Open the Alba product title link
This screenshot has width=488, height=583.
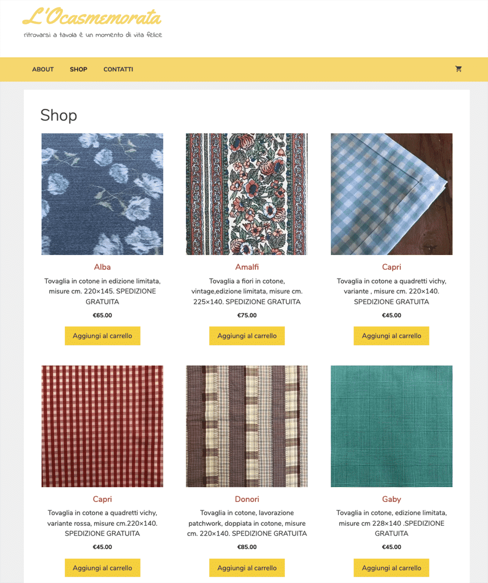102,267
